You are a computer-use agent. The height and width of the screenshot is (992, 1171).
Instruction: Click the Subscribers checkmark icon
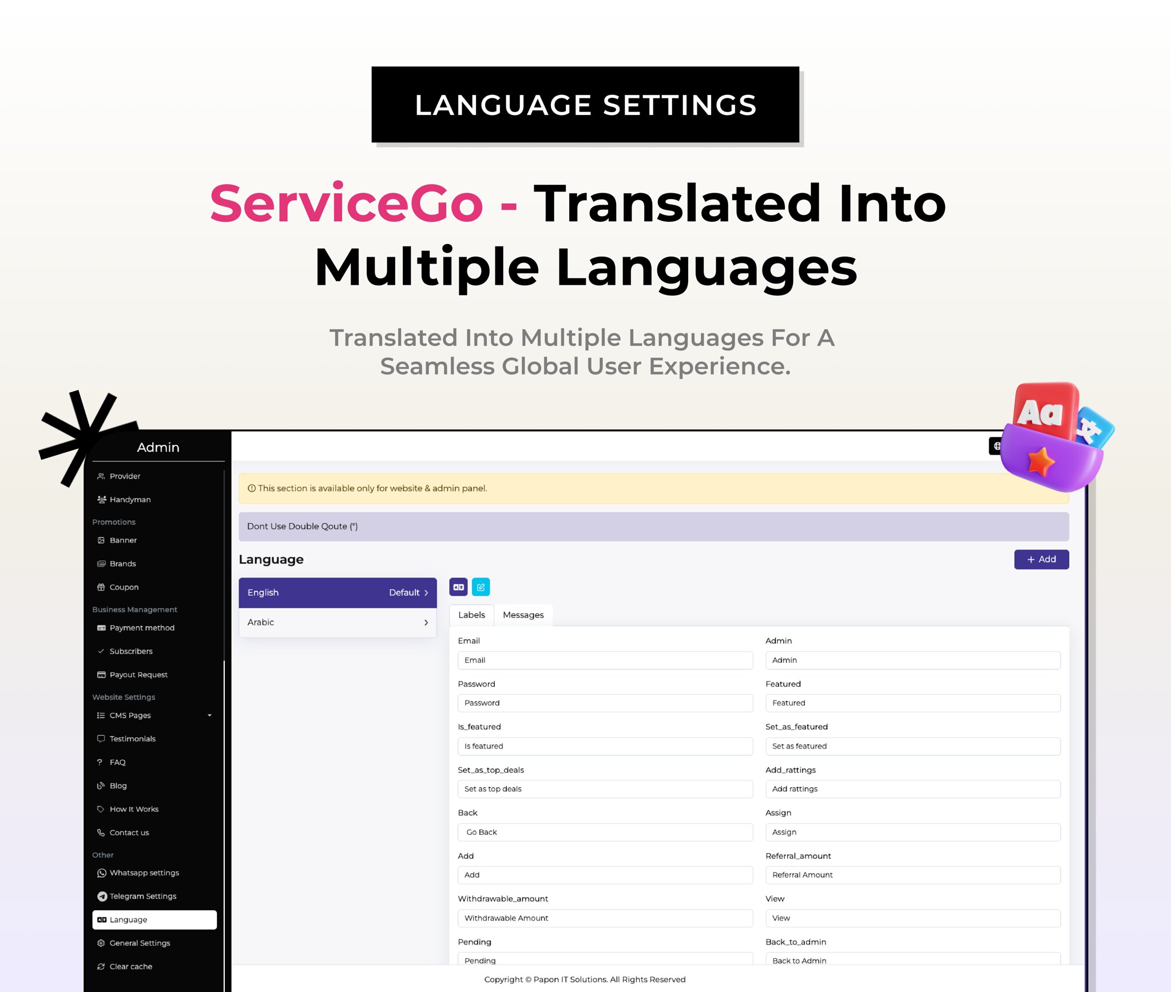pos(101,651)
